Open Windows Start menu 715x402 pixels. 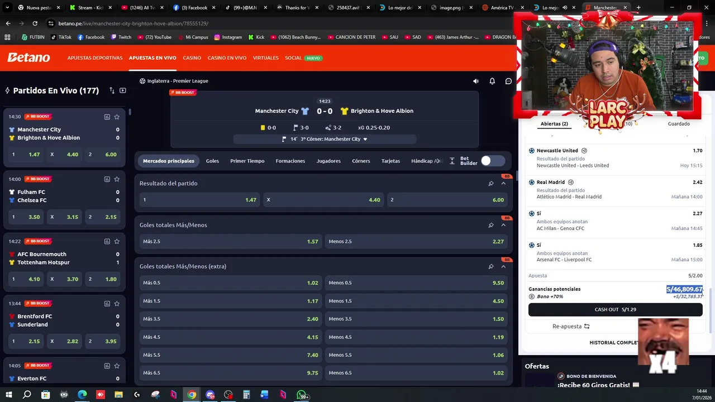pos(8,395)
